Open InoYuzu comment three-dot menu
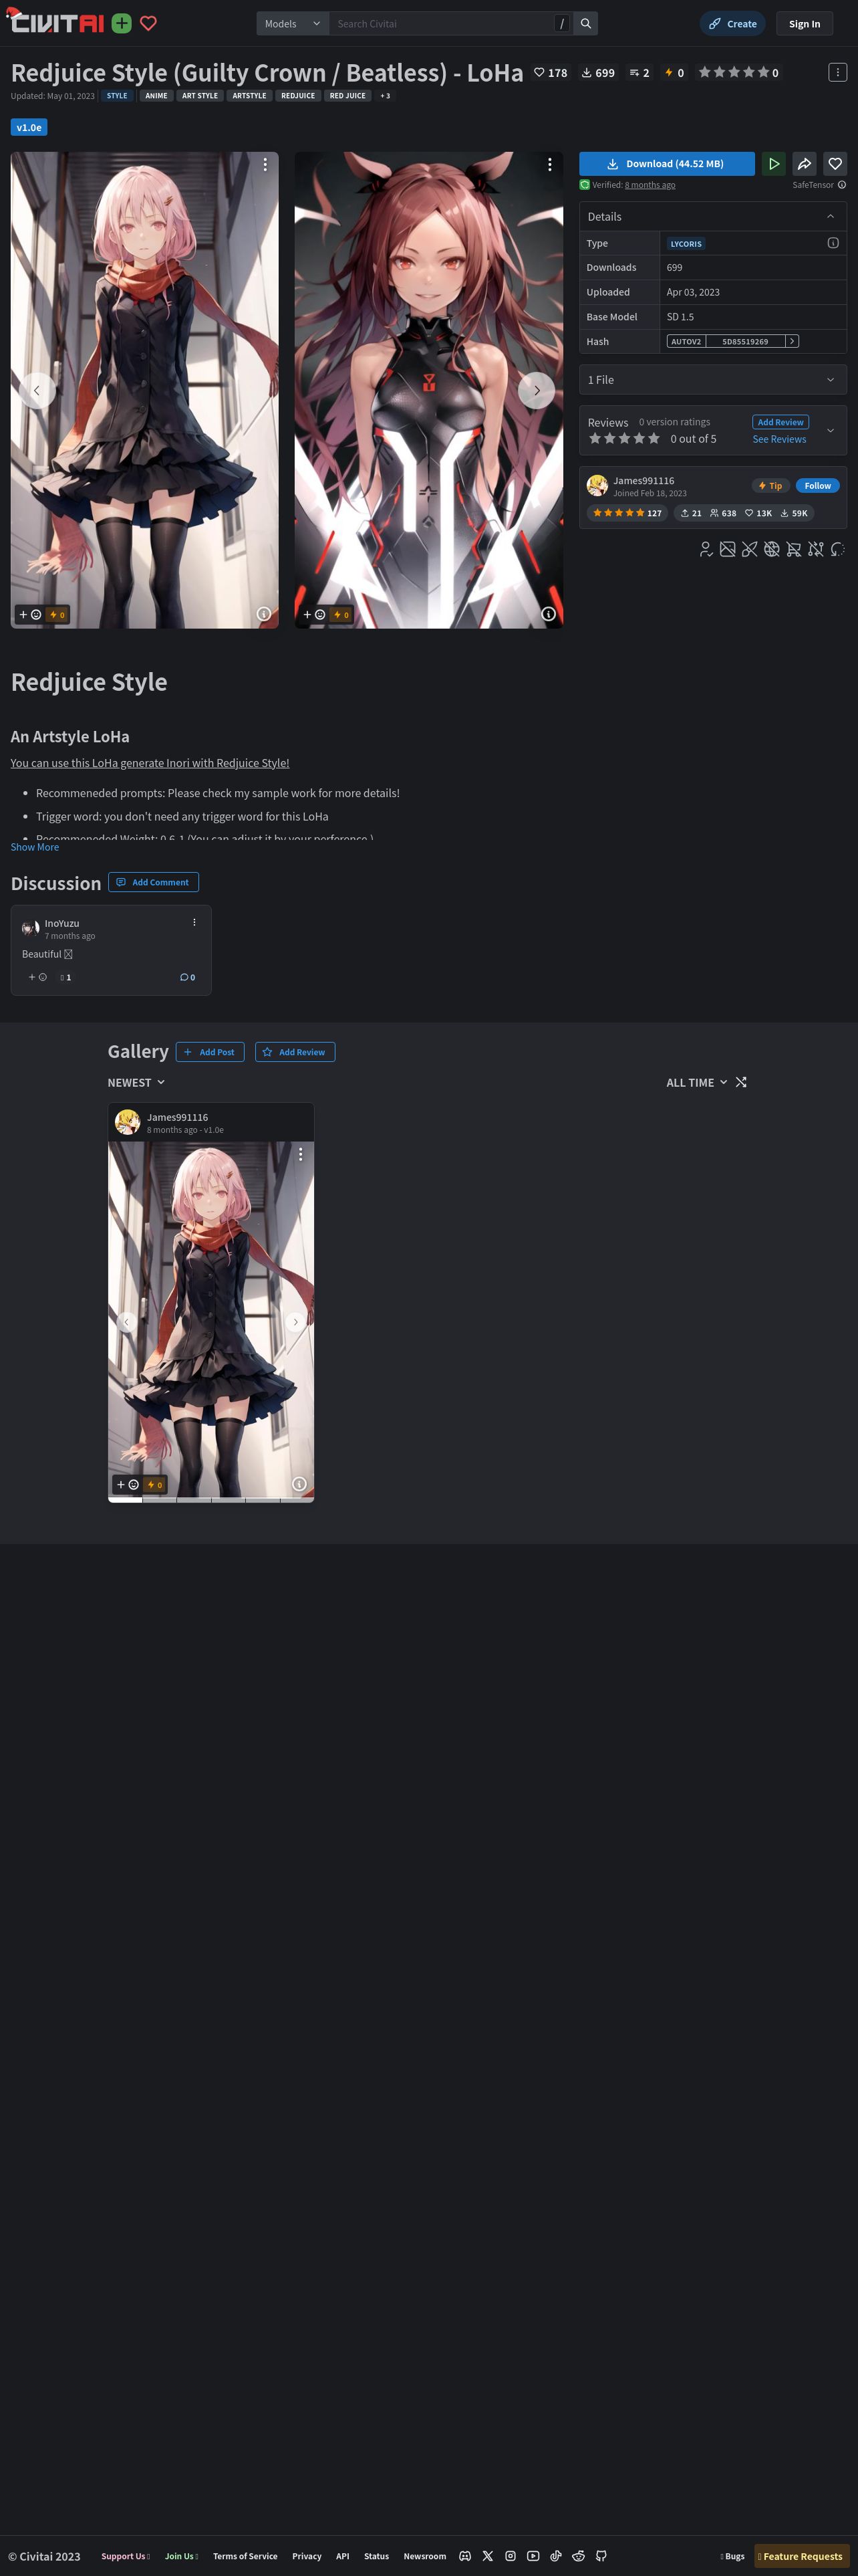Viewport: 858px width, 2576px height. pos(194,922)
